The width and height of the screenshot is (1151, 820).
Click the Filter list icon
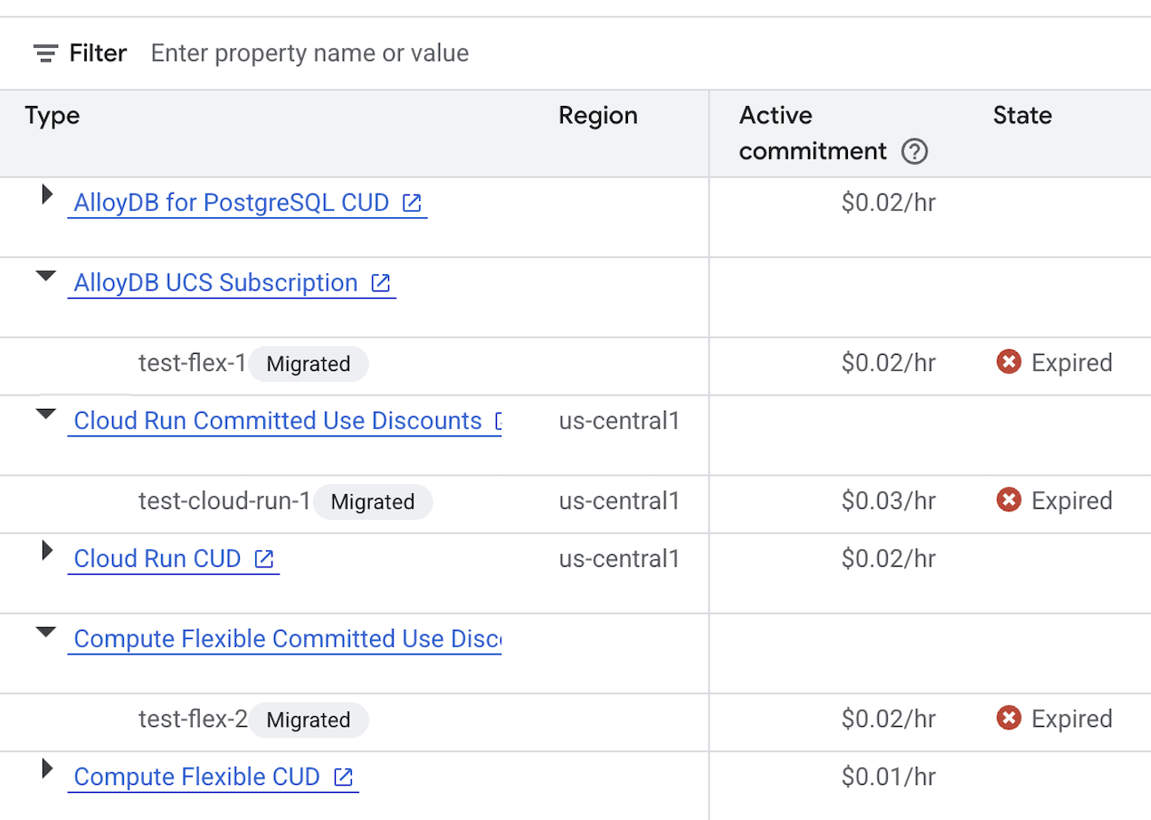(45, 53)
